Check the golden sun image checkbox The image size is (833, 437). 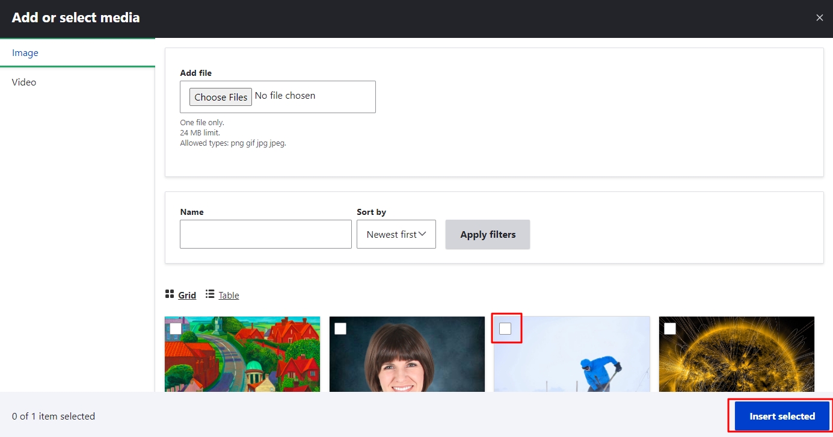click(670, 329)
